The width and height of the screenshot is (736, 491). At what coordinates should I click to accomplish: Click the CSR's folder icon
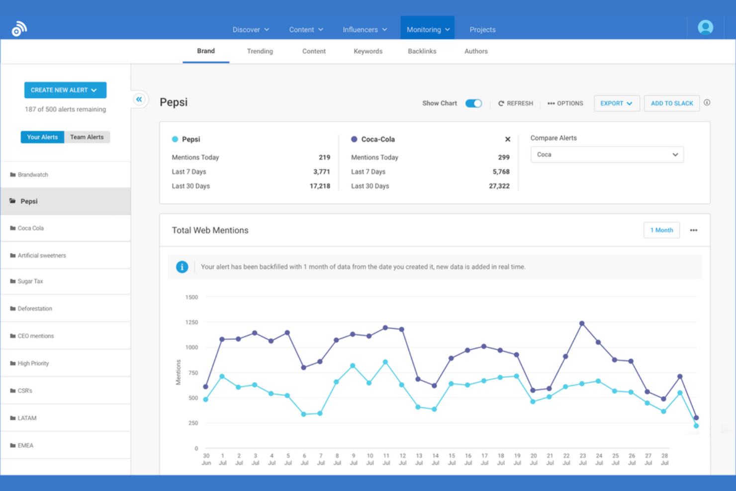(x=13, y=391)
